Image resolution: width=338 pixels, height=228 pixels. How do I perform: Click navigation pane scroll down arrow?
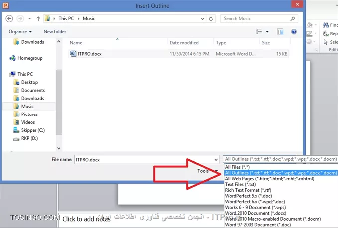(x=59, y=148)
